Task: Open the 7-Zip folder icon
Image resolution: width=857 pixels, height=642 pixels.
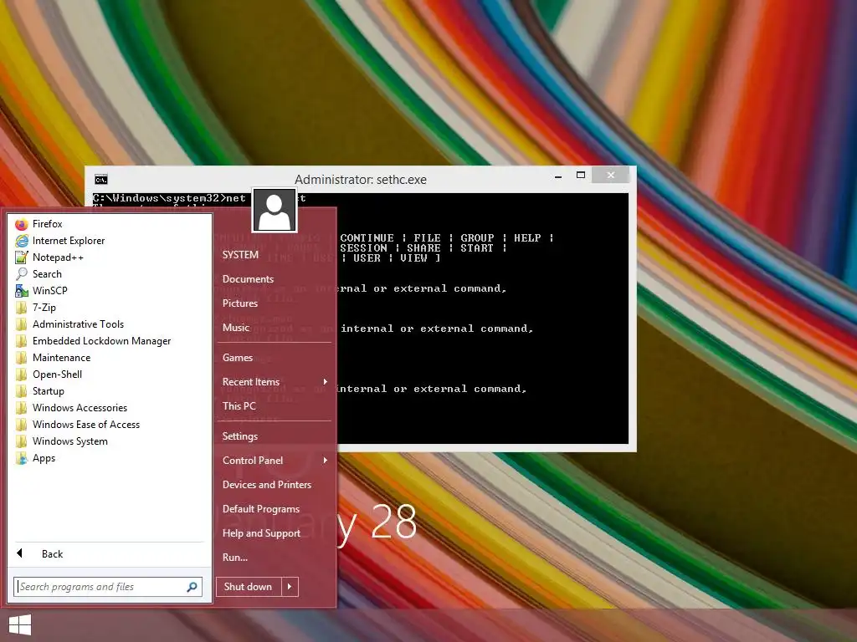Action: (22, 308)
